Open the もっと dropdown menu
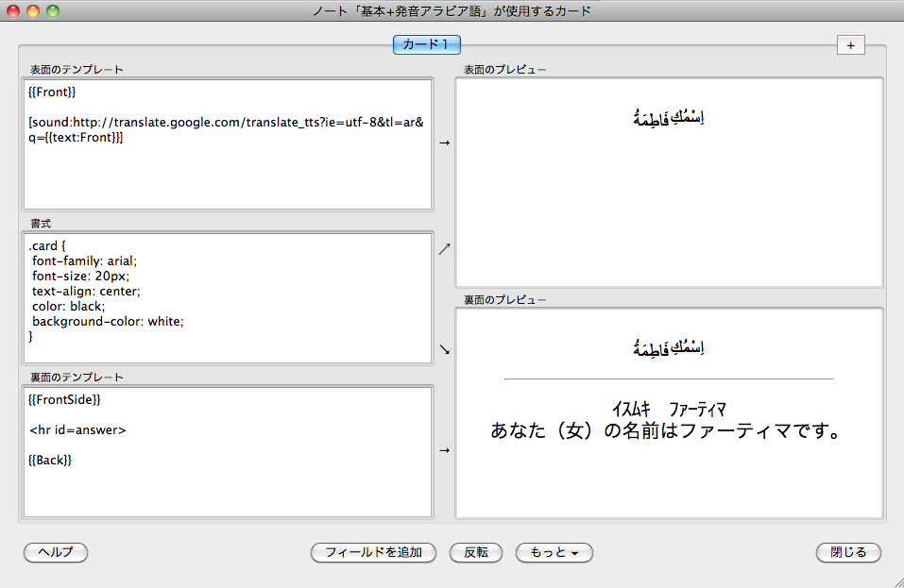Screen dimensions: 904x588 coord(554,552)
